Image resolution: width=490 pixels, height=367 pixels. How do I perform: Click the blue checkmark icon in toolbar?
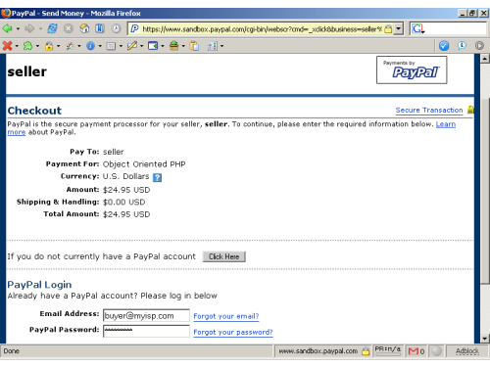point(444,46)
